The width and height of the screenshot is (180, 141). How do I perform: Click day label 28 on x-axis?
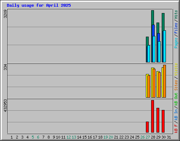pyautogui.click(x=153, y=137)
